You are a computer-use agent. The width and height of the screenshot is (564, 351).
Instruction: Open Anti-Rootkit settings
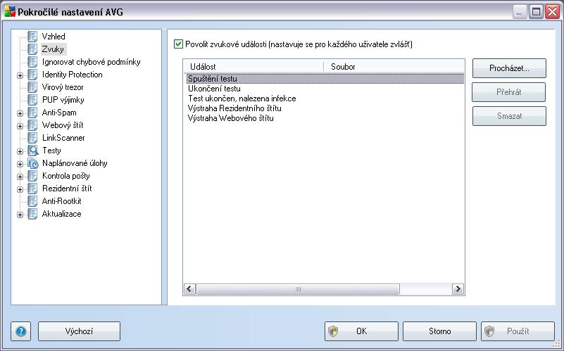pyautogui.click(x=61, y=201)
